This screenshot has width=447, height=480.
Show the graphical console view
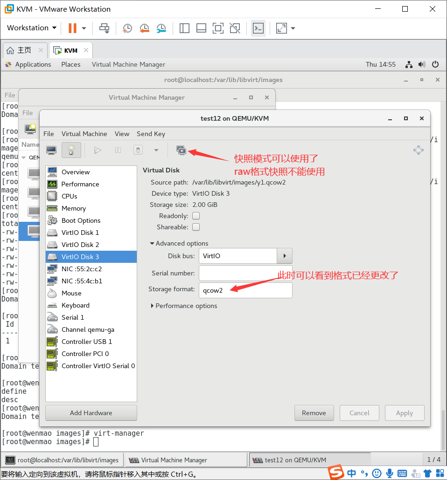click(x=51, y=151)
